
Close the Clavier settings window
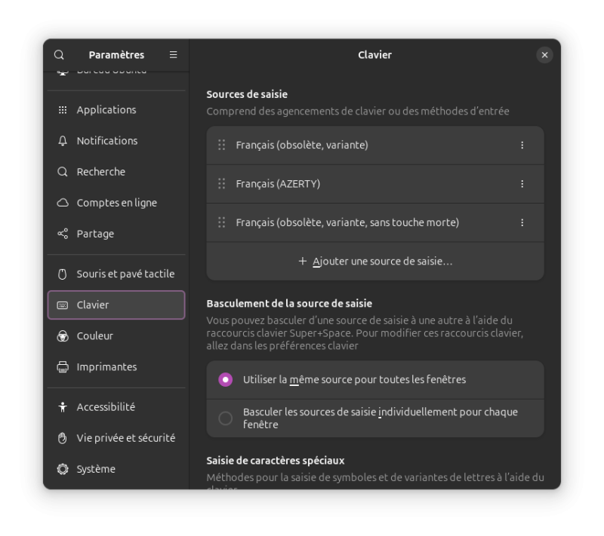tap(544, 55)
